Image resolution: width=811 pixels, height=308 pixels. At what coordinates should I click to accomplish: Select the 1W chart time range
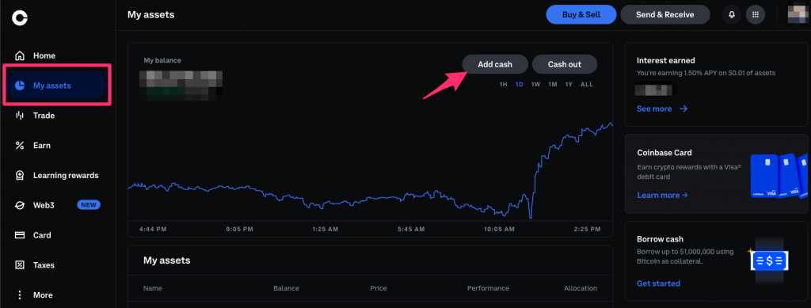(536, 84)
